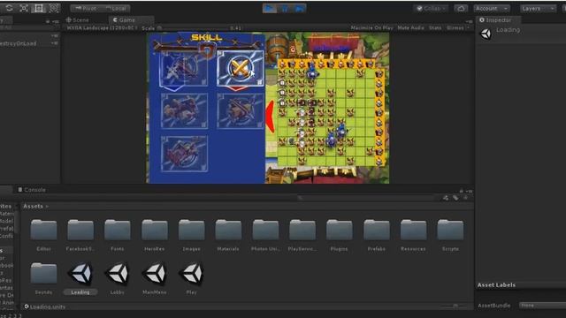Click the Search by Type icon
This screenshot has height=318, width=566.
[x=446, y=198]
